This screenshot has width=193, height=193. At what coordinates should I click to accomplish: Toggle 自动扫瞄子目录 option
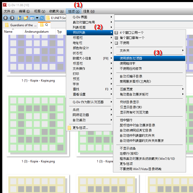[149, 76]
